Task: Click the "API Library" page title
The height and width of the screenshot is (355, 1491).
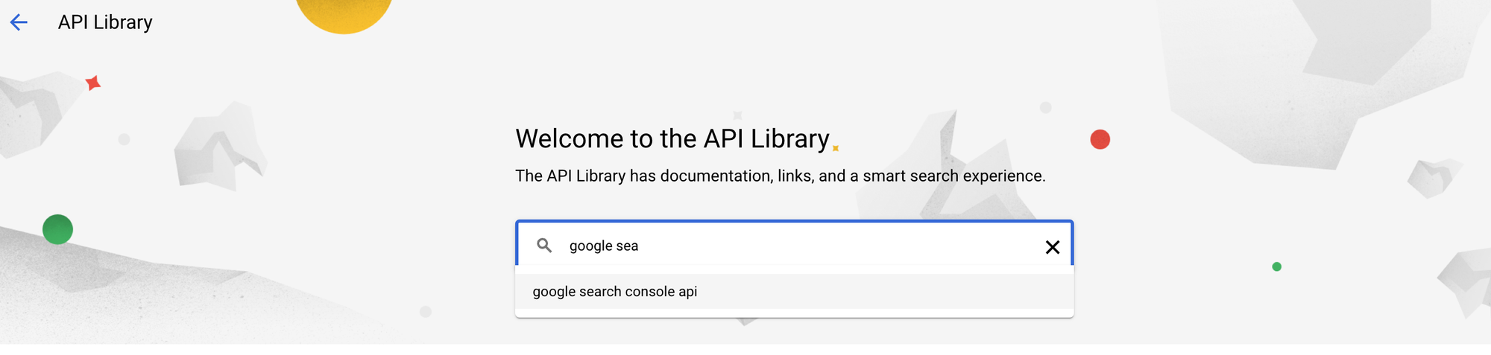Action: tap(105, 22)
